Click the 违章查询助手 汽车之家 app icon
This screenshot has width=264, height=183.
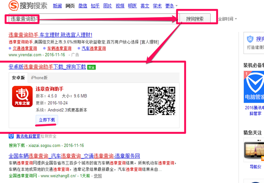tap(22, 96)
